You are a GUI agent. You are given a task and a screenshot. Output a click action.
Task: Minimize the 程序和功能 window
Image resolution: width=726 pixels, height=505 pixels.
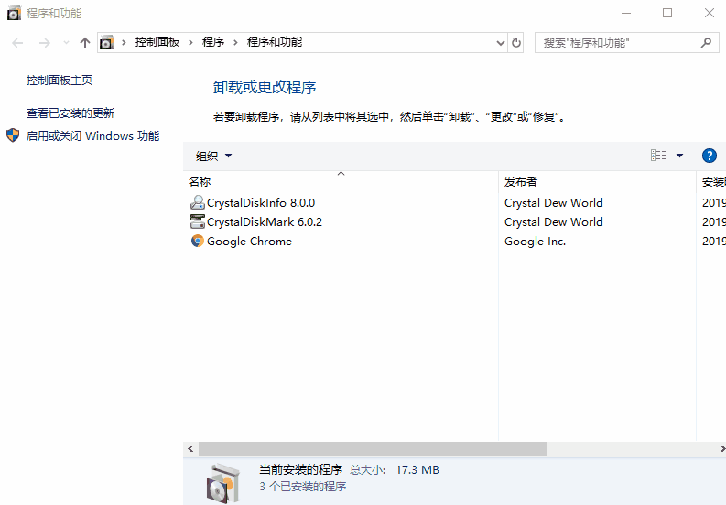click(x=626, y=13)
